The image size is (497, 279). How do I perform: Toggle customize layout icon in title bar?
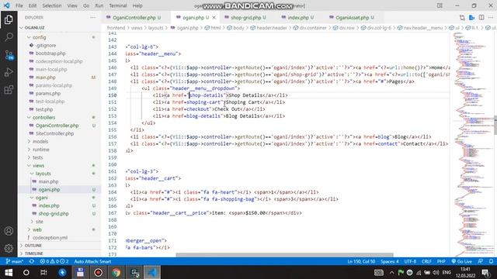point(440,5)
